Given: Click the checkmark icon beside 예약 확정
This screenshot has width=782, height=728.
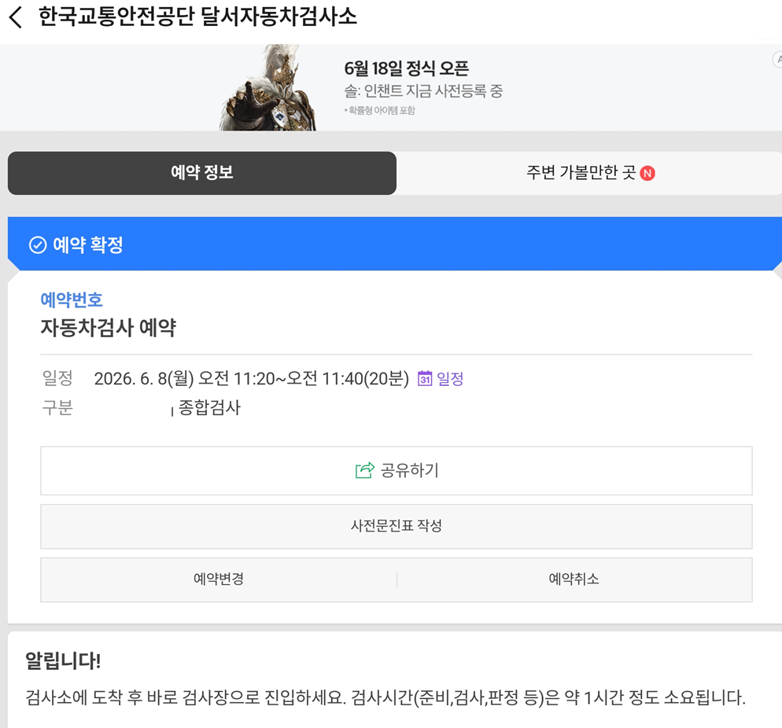Looking at the screenshot, I should click(x=38, y=245).
